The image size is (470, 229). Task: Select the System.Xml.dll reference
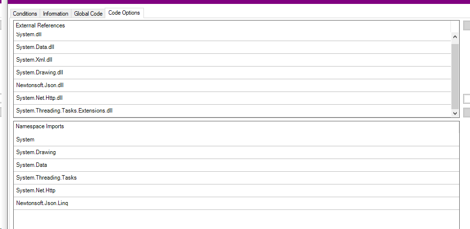(232, 60)
